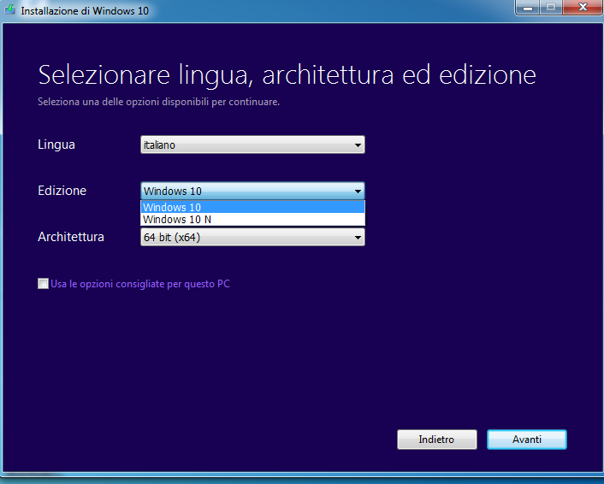Click the Edizione label text
Image resolution: width=604 pixels, height=484 pixels.
point(62,191)
